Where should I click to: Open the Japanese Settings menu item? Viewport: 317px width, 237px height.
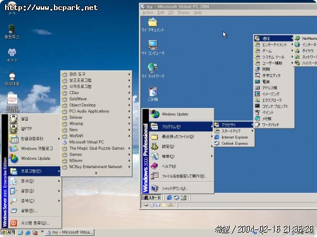pyautogui.click(x=181, y=147)
